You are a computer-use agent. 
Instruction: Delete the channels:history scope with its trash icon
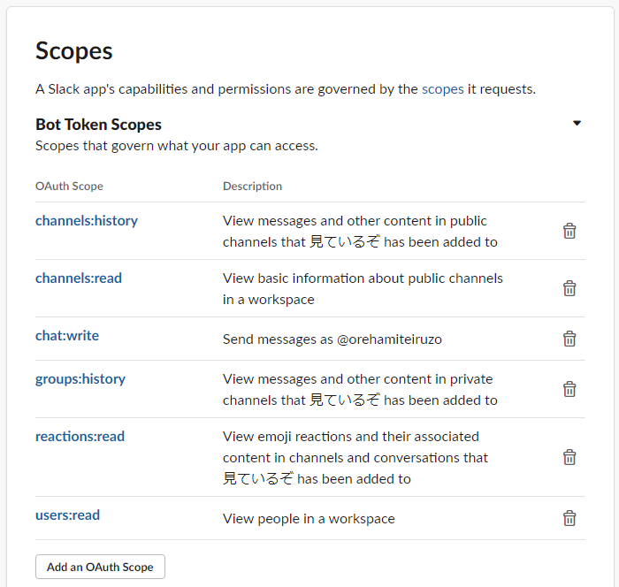click(569, 231)
